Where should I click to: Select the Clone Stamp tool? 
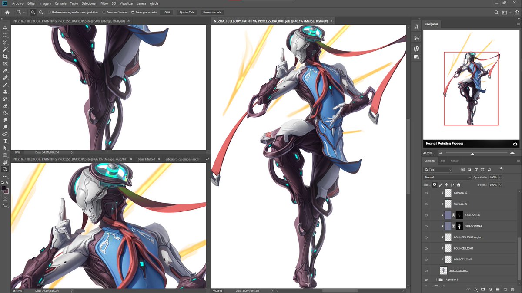[x=5, y=92]
